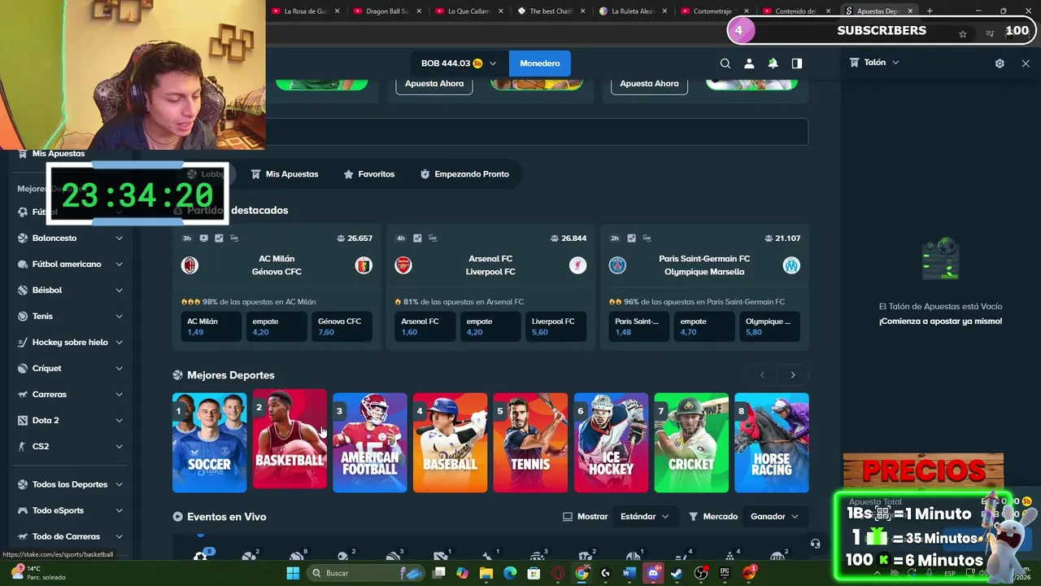Close the Talón bet slip panel
The image size is (1041, 586).
[1026, 63]
